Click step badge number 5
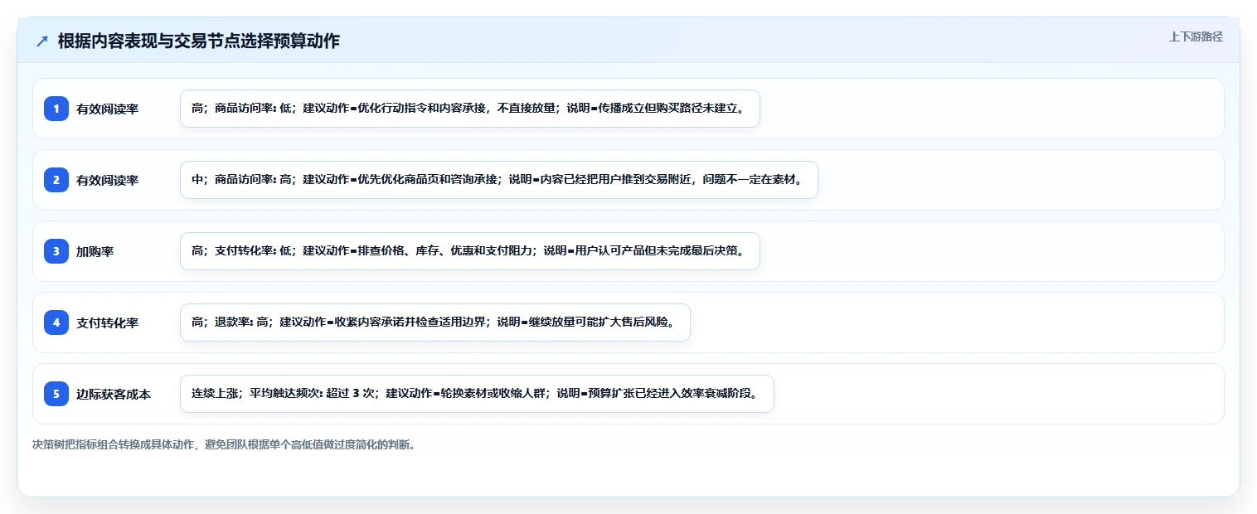 pyautogui.click(x=56, y=394)
